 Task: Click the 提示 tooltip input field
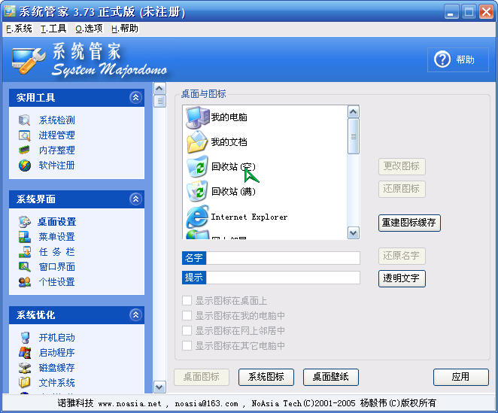click(x=283, y=278)
